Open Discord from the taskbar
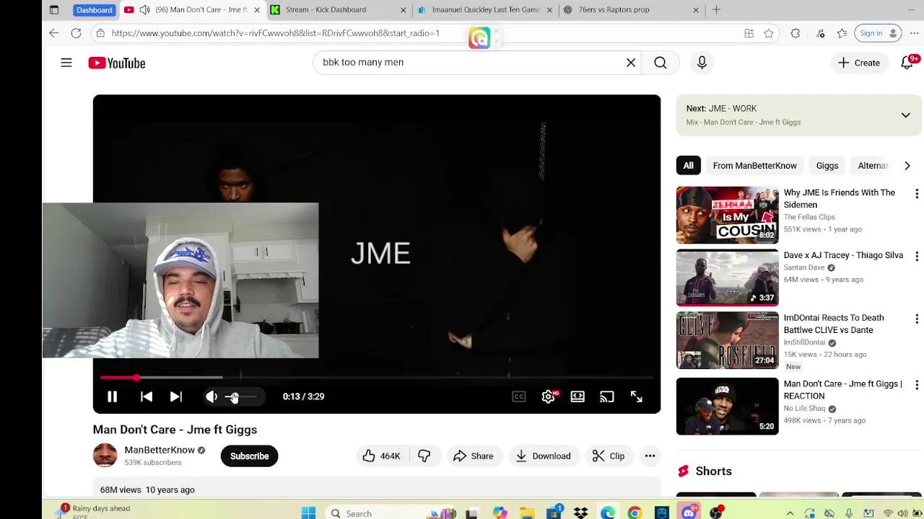This screenshot has height=519, width=924. [x=689, y=513]
